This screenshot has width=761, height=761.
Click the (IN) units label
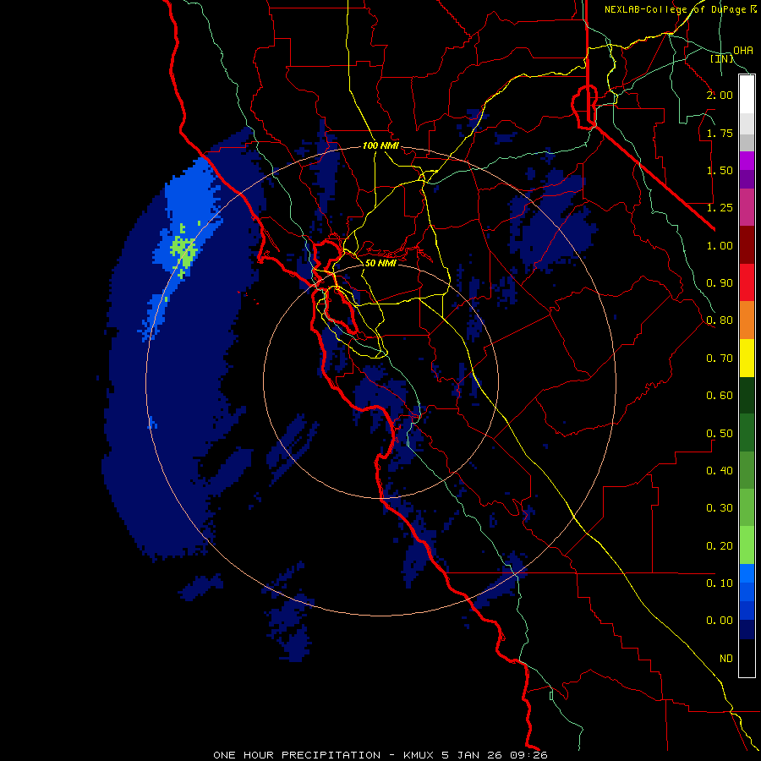pyautogui.click(x=722, y=58)
